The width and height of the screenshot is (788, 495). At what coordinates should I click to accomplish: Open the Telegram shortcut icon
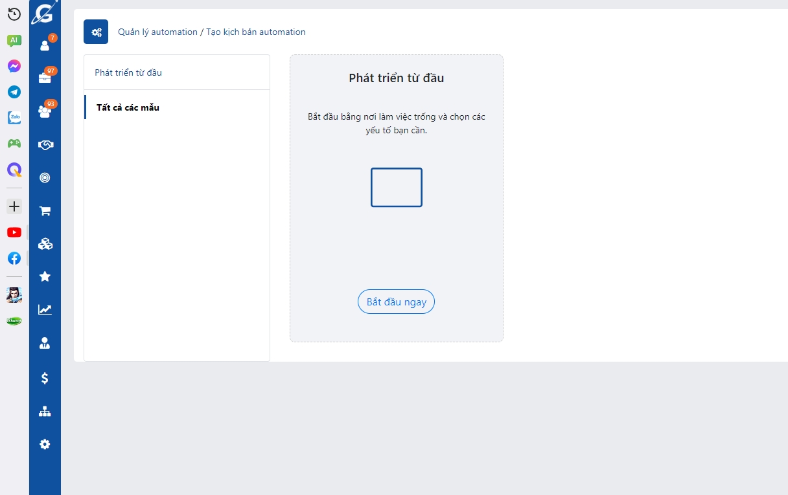tap(14, 92)
